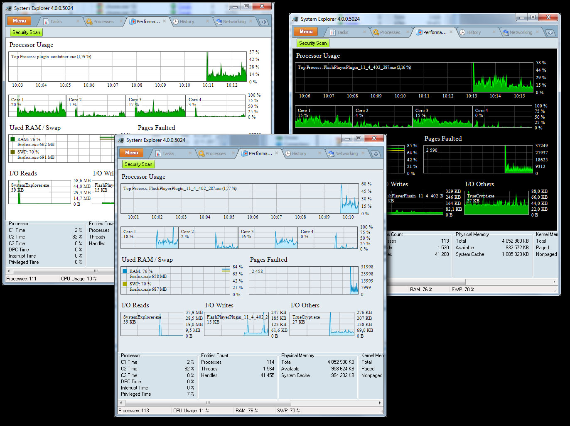The height and width of the screenshot is (426, 570).
Task: Click the Processor Usage graph in top-left window
Action: pos(128,66)
